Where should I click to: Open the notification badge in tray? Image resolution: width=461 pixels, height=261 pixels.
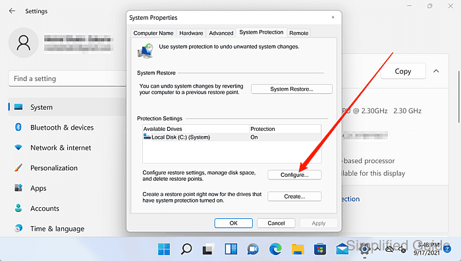coord(447,249)
